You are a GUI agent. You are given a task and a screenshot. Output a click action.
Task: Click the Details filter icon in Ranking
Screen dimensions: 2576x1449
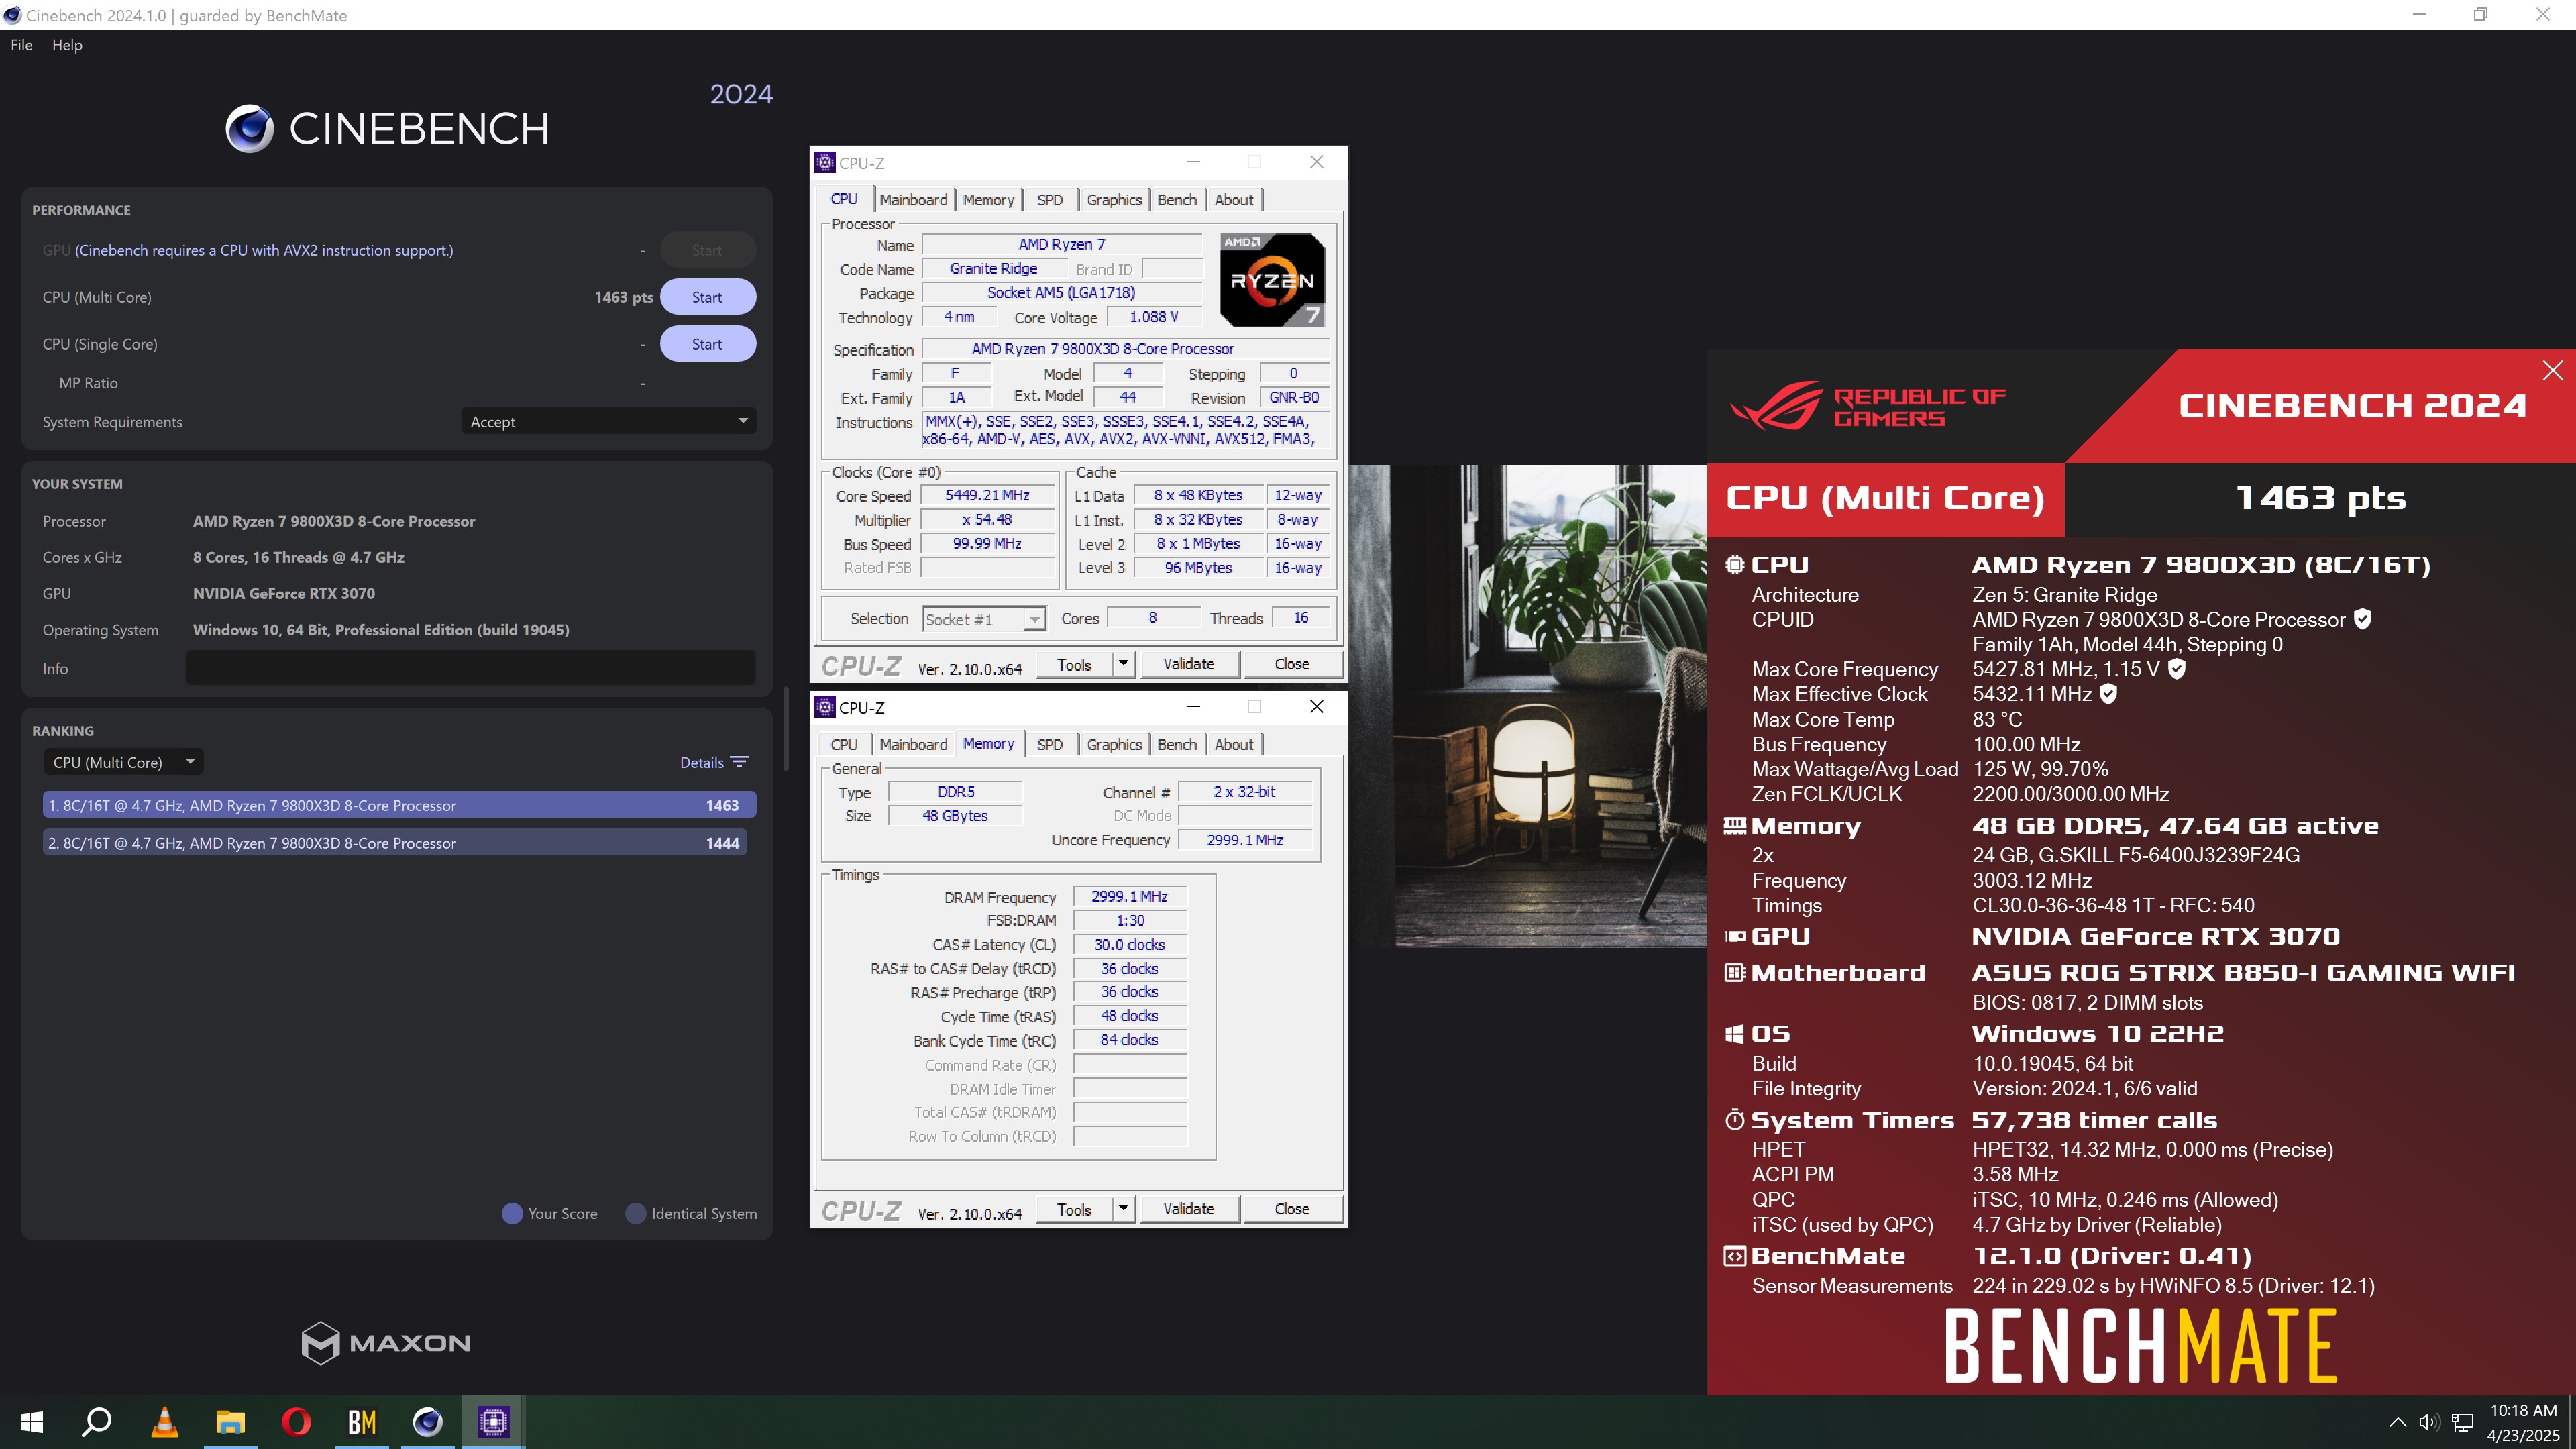point(740,762)
